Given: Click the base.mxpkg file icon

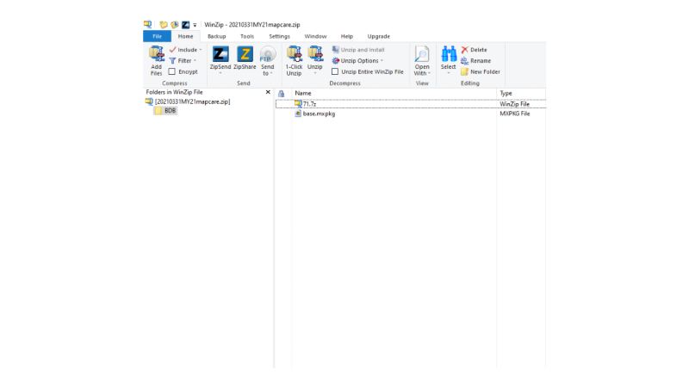Looking at the screenshot, I should coord(298,114).
